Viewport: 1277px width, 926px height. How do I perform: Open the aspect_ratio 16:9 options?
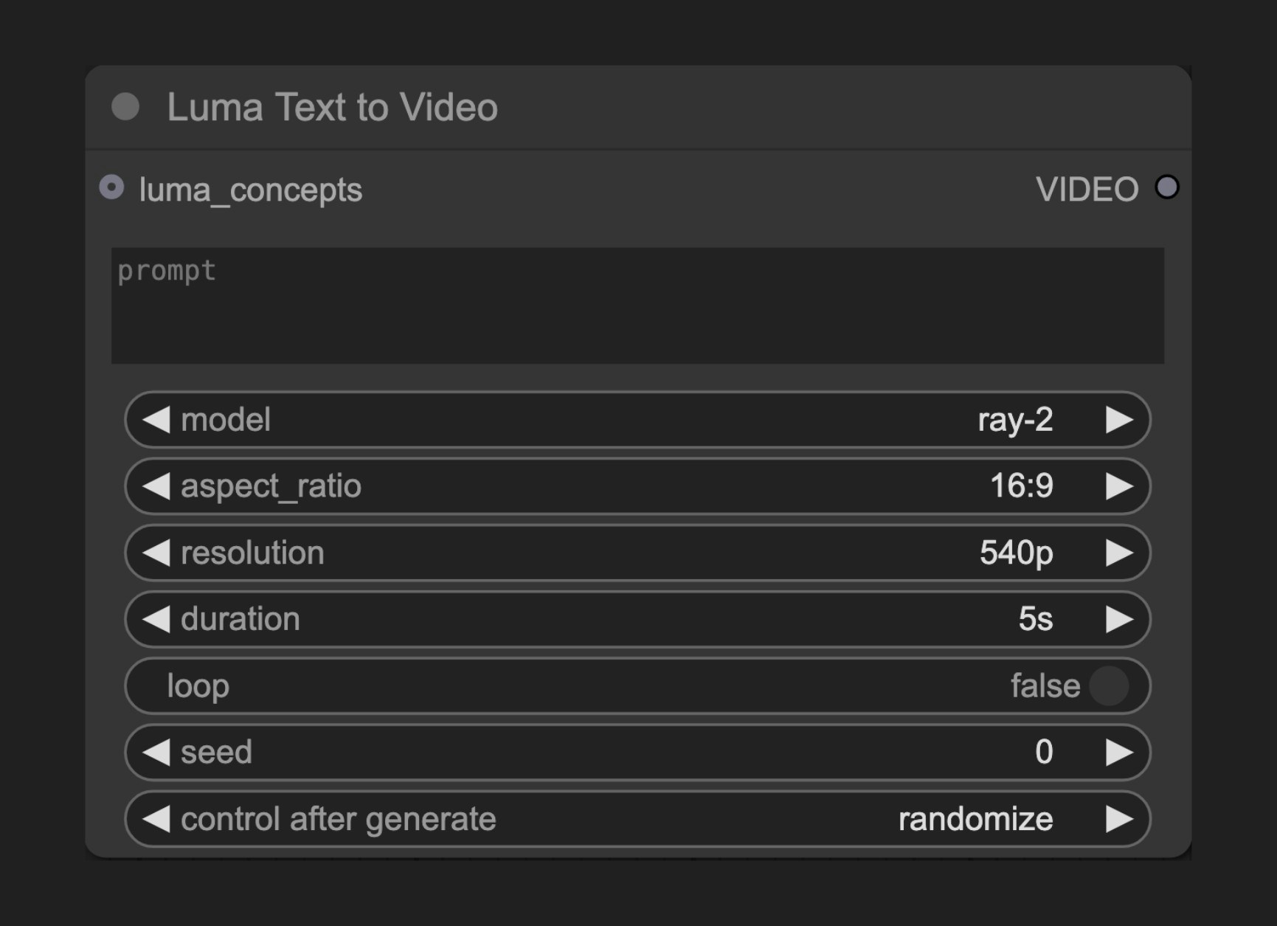tap(1022, 486)
